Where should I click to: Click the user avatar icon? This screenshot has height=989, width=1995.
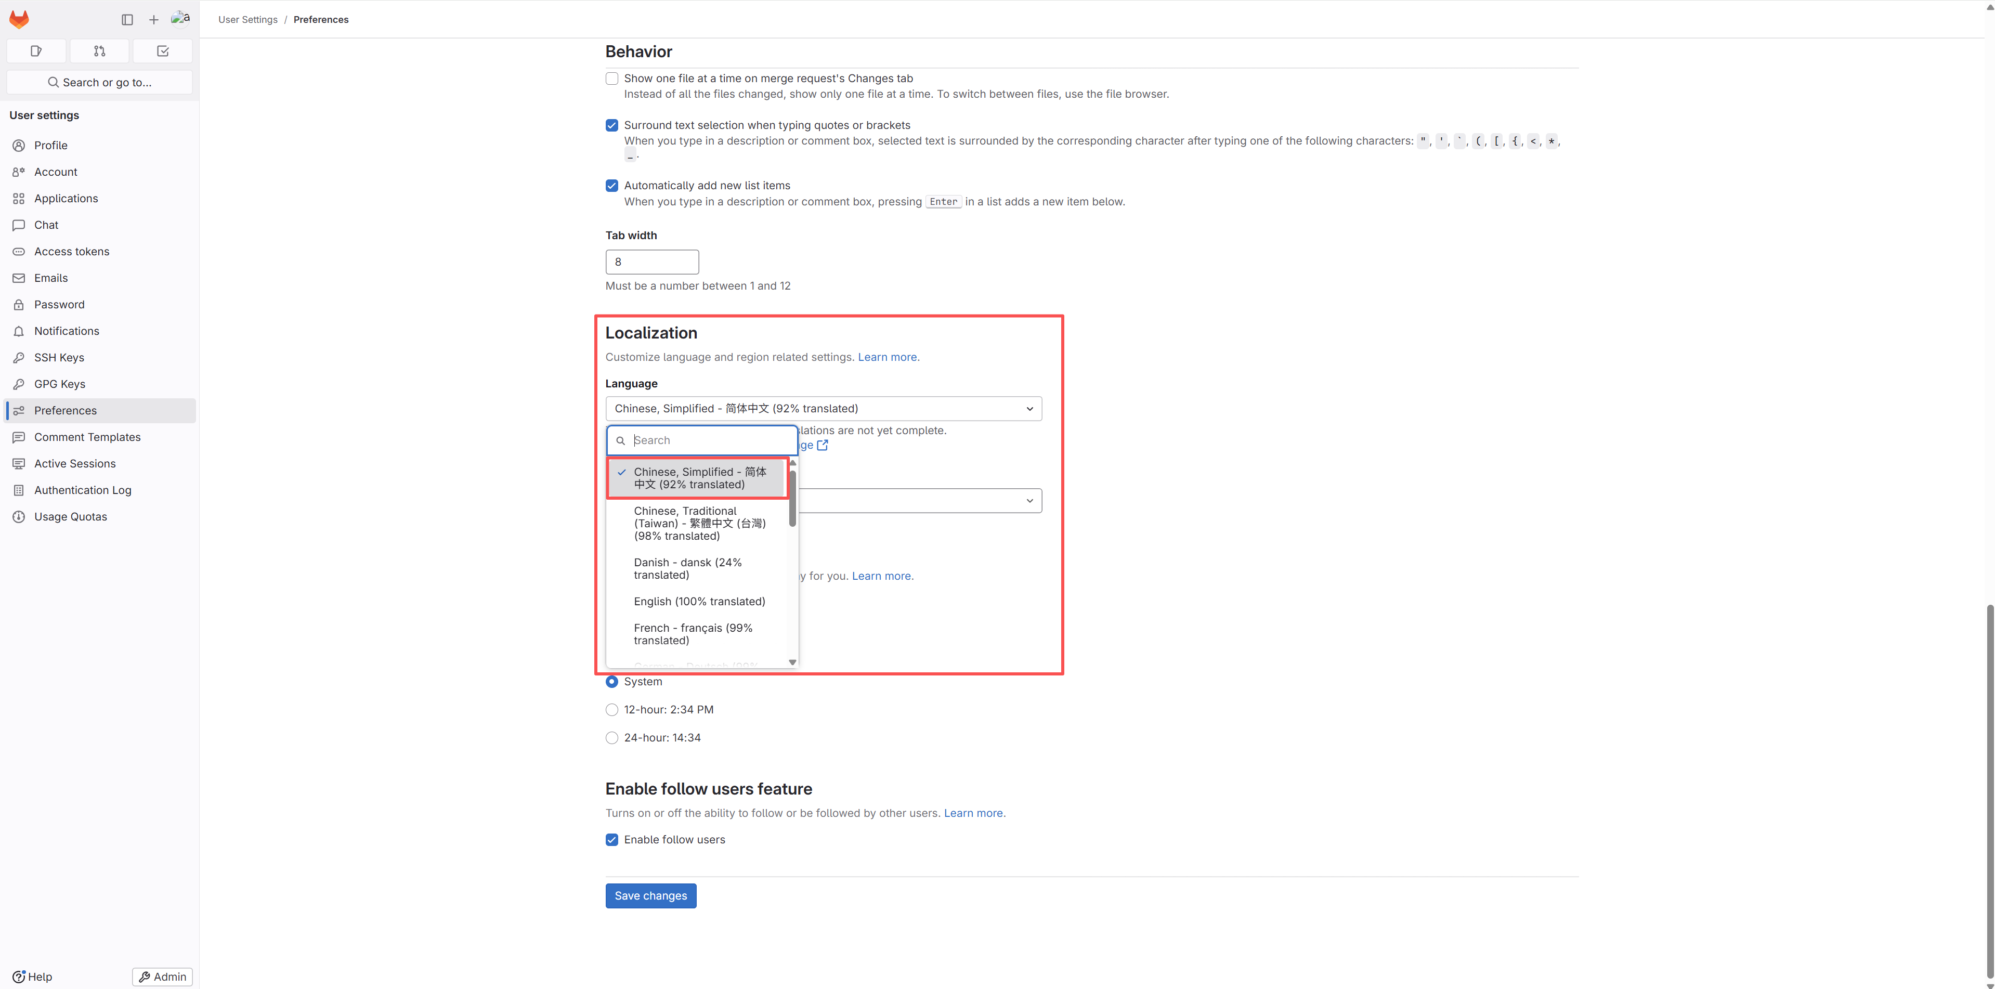click(180, 18)
